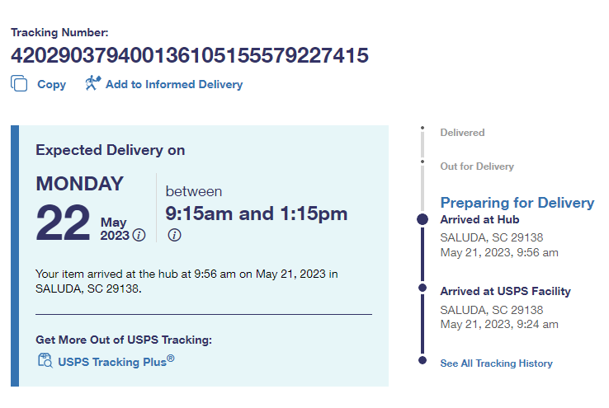
Task: Expand See All Tracking History
Action: click(496, 363)
